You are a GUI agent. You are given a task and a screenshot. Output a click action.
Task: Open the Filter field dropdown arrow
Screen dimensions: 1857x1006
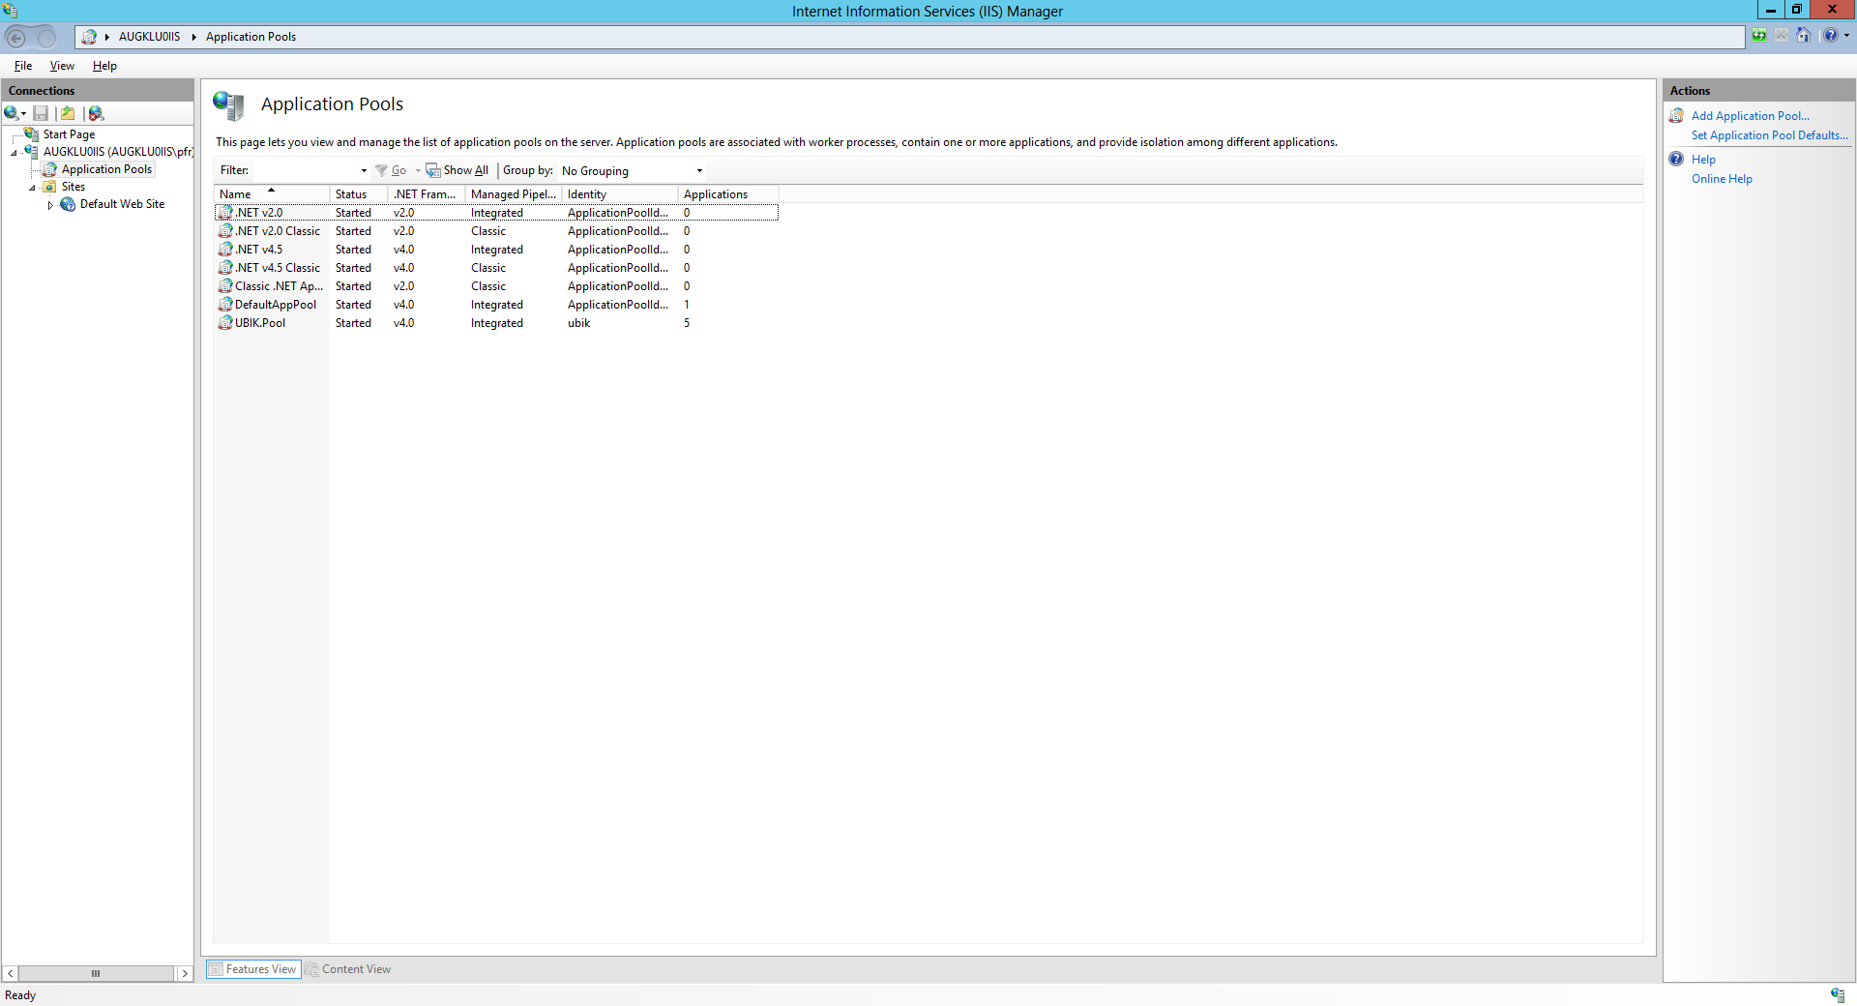click(364, 171)
